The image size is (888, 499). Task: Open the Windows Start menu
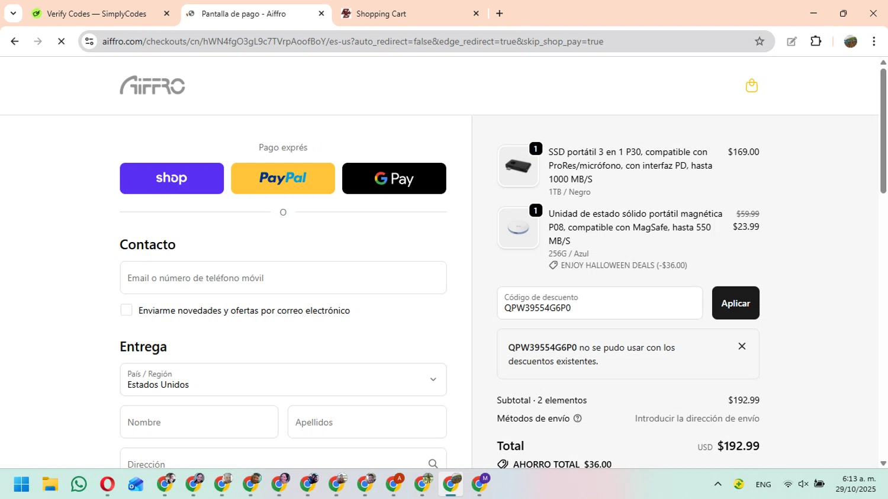[21, 484]
